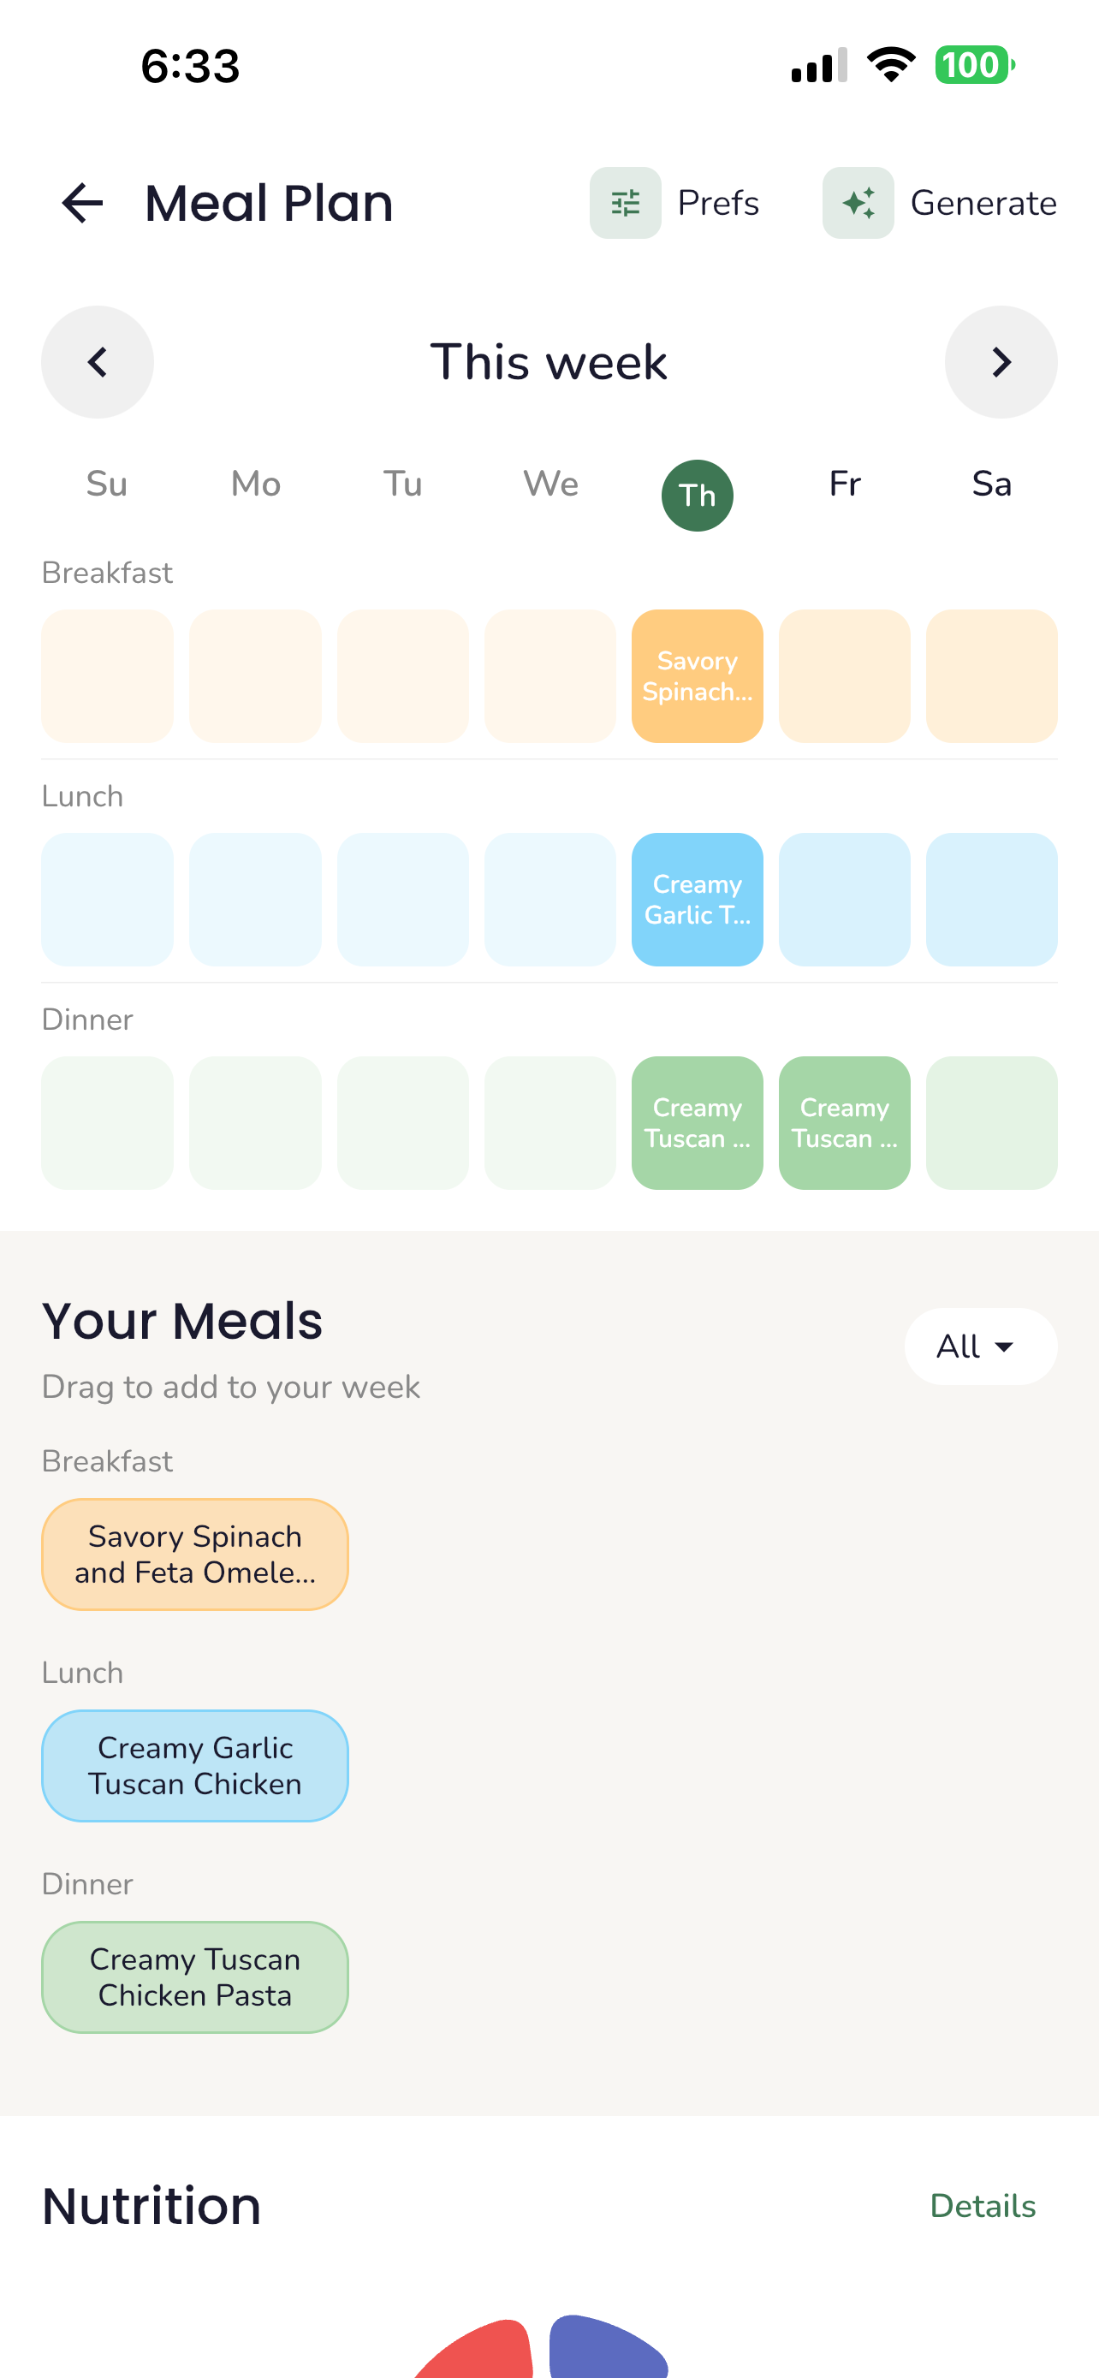Select Thursday's highlighted day circle
The height and width of the screenshot is (2378, 1099).
[698, 496]
